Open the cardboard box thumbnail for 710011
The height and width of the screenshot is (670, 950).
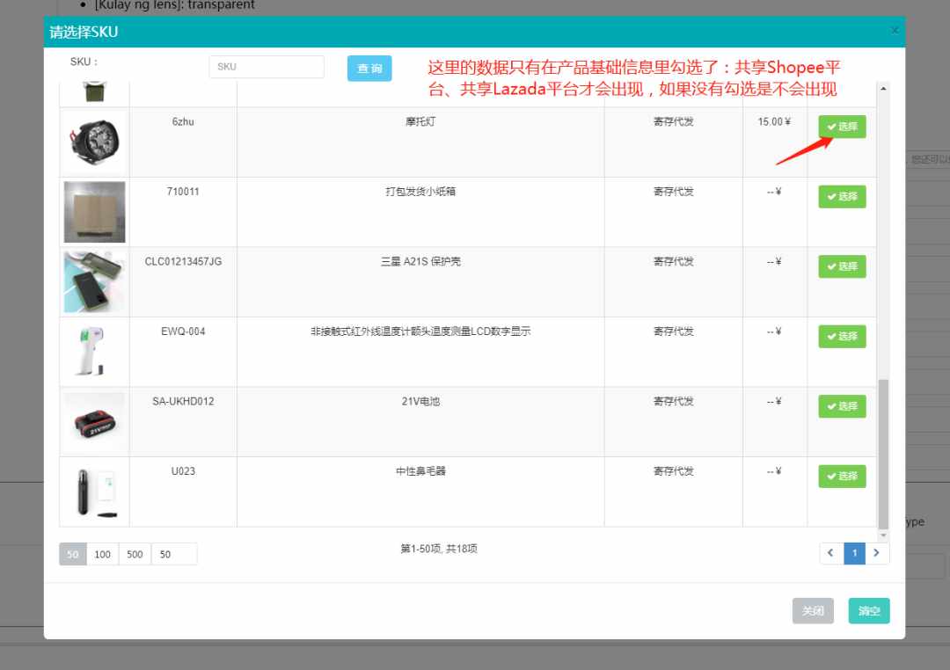(94, 212)
